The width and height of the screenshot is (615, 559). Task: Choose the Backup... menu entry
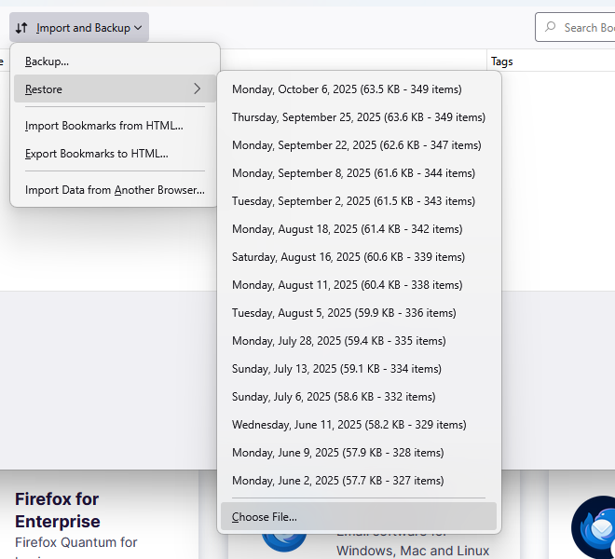coord(115,61)
